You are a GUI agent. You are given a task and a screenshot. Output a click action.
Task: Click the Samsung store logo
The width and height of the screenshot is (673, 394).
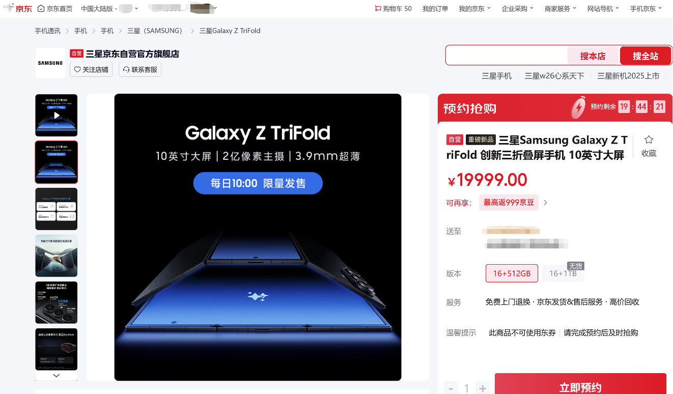[50, 63]
